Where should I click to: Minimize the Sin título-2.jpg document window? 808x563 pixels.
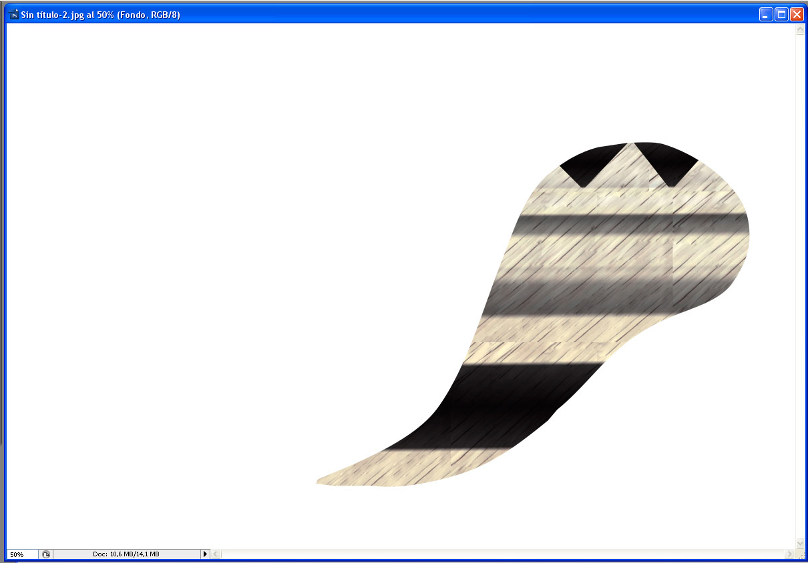(x=765, y=15)
